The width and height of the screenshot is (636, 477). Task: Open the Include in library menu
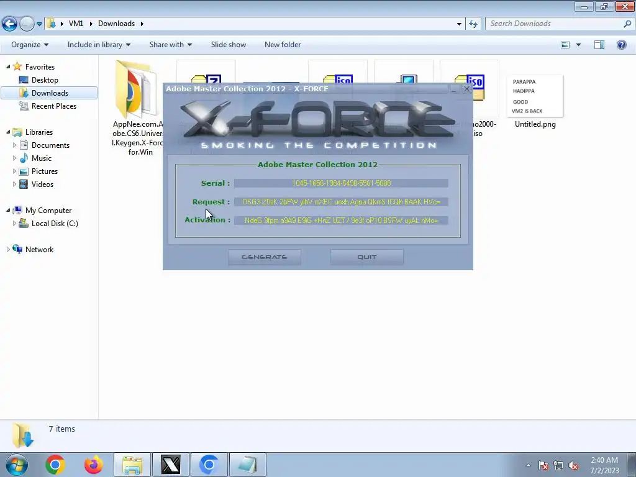(x=99, y=45)
